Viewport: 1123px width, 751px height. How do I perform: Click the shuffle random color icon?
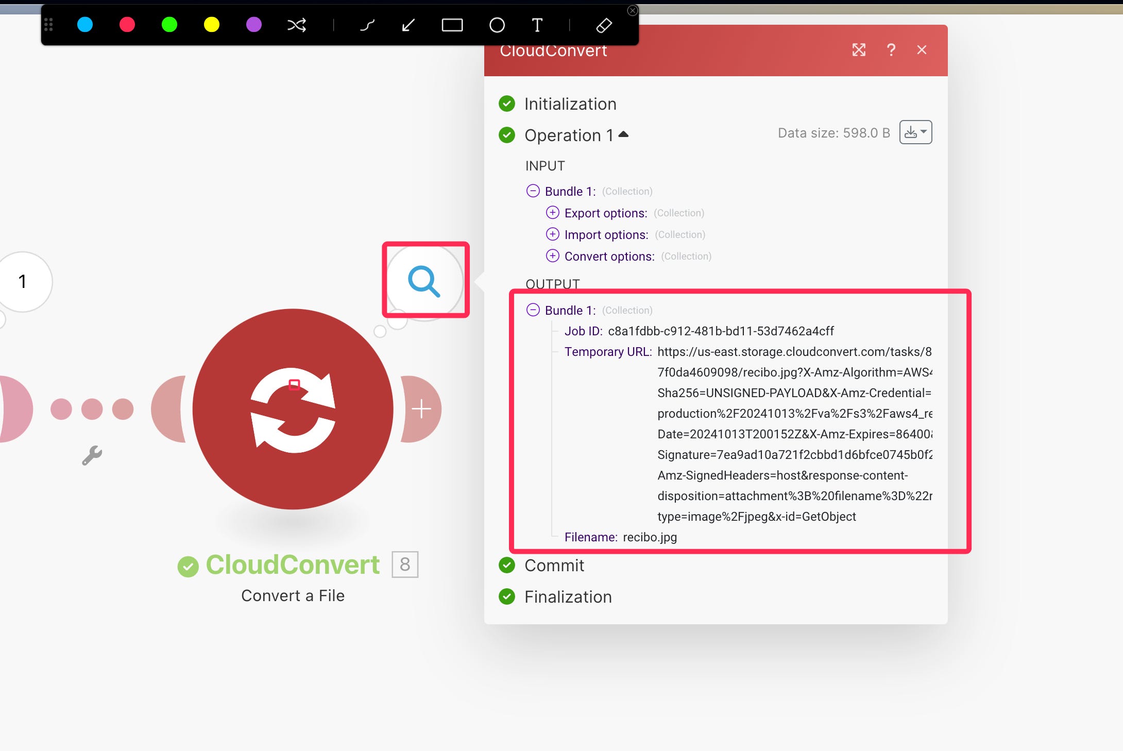pyautogui.click(x=297, y=25)
